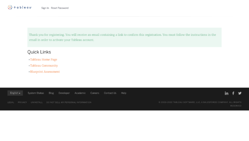
Task: Visit Tableau Community link
Action: pos(44,66)
